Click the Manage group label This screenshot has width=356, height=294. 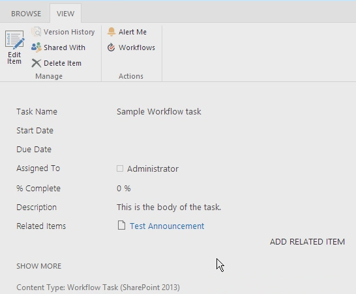(49, 76)
